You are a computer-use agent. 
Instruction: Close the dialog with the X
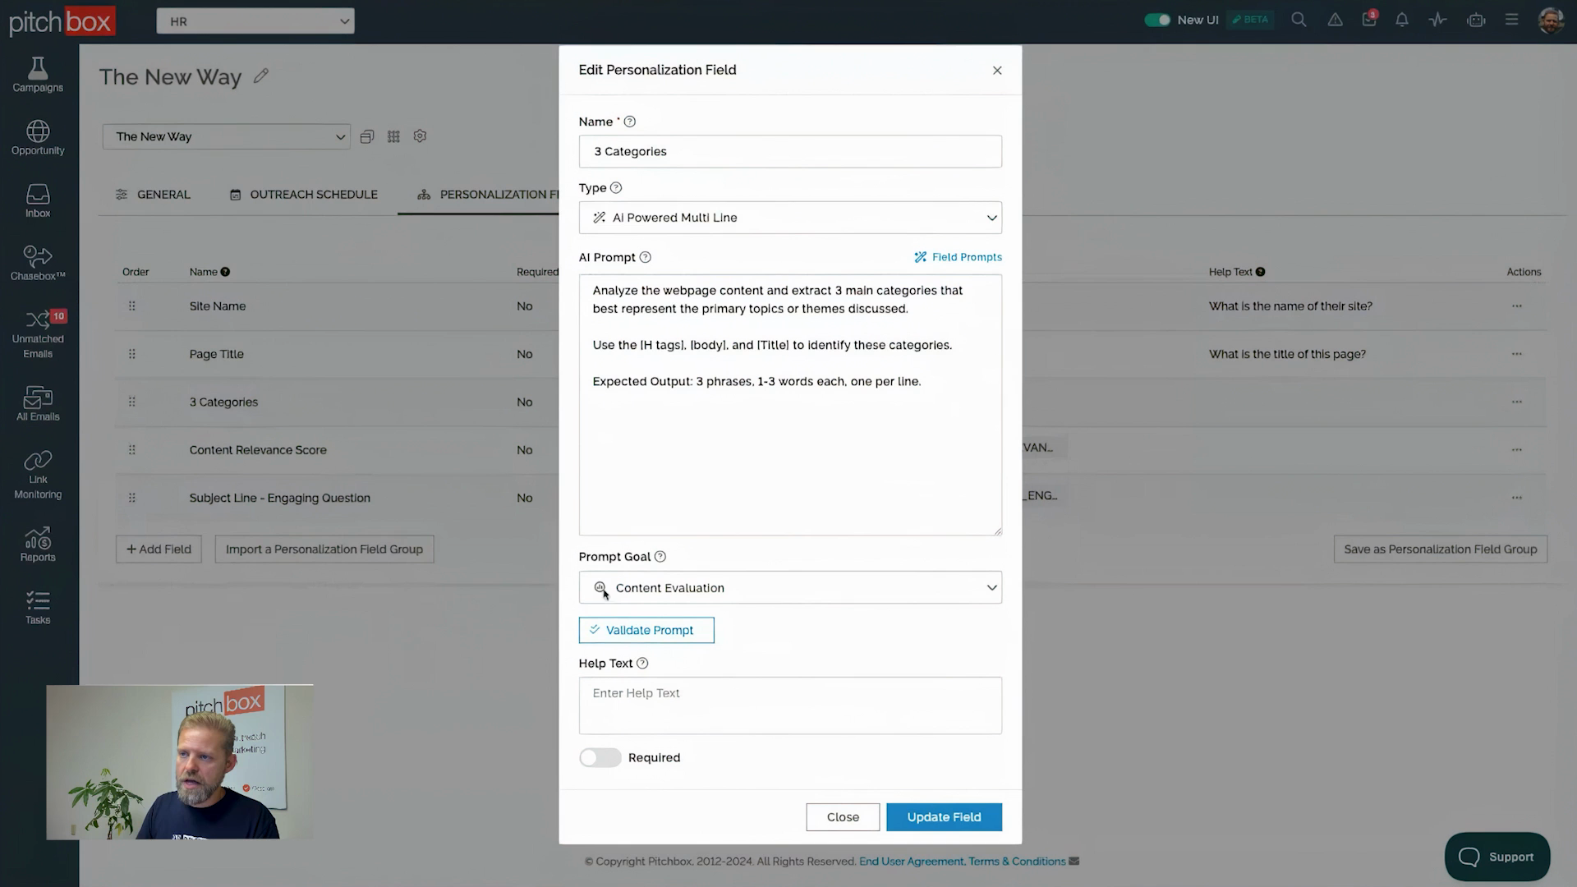click(997, 71)
